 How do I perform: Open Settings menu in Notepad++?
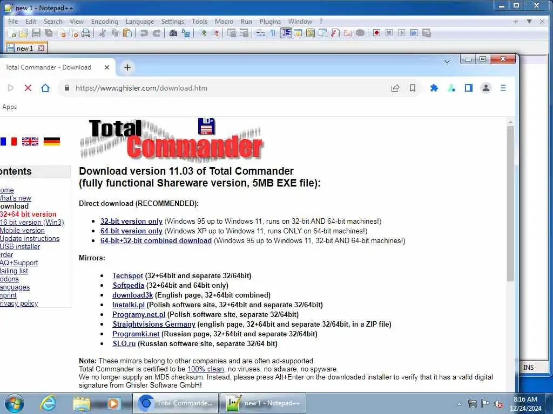[x=173, y=22]
